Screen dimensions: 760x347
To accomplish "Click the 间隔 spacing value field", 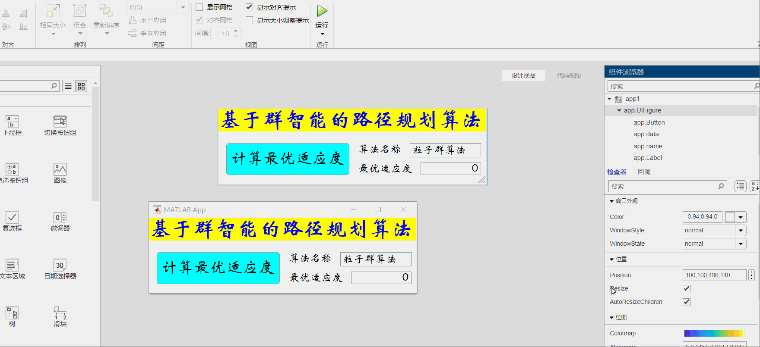I will click(x=222, y=34).
